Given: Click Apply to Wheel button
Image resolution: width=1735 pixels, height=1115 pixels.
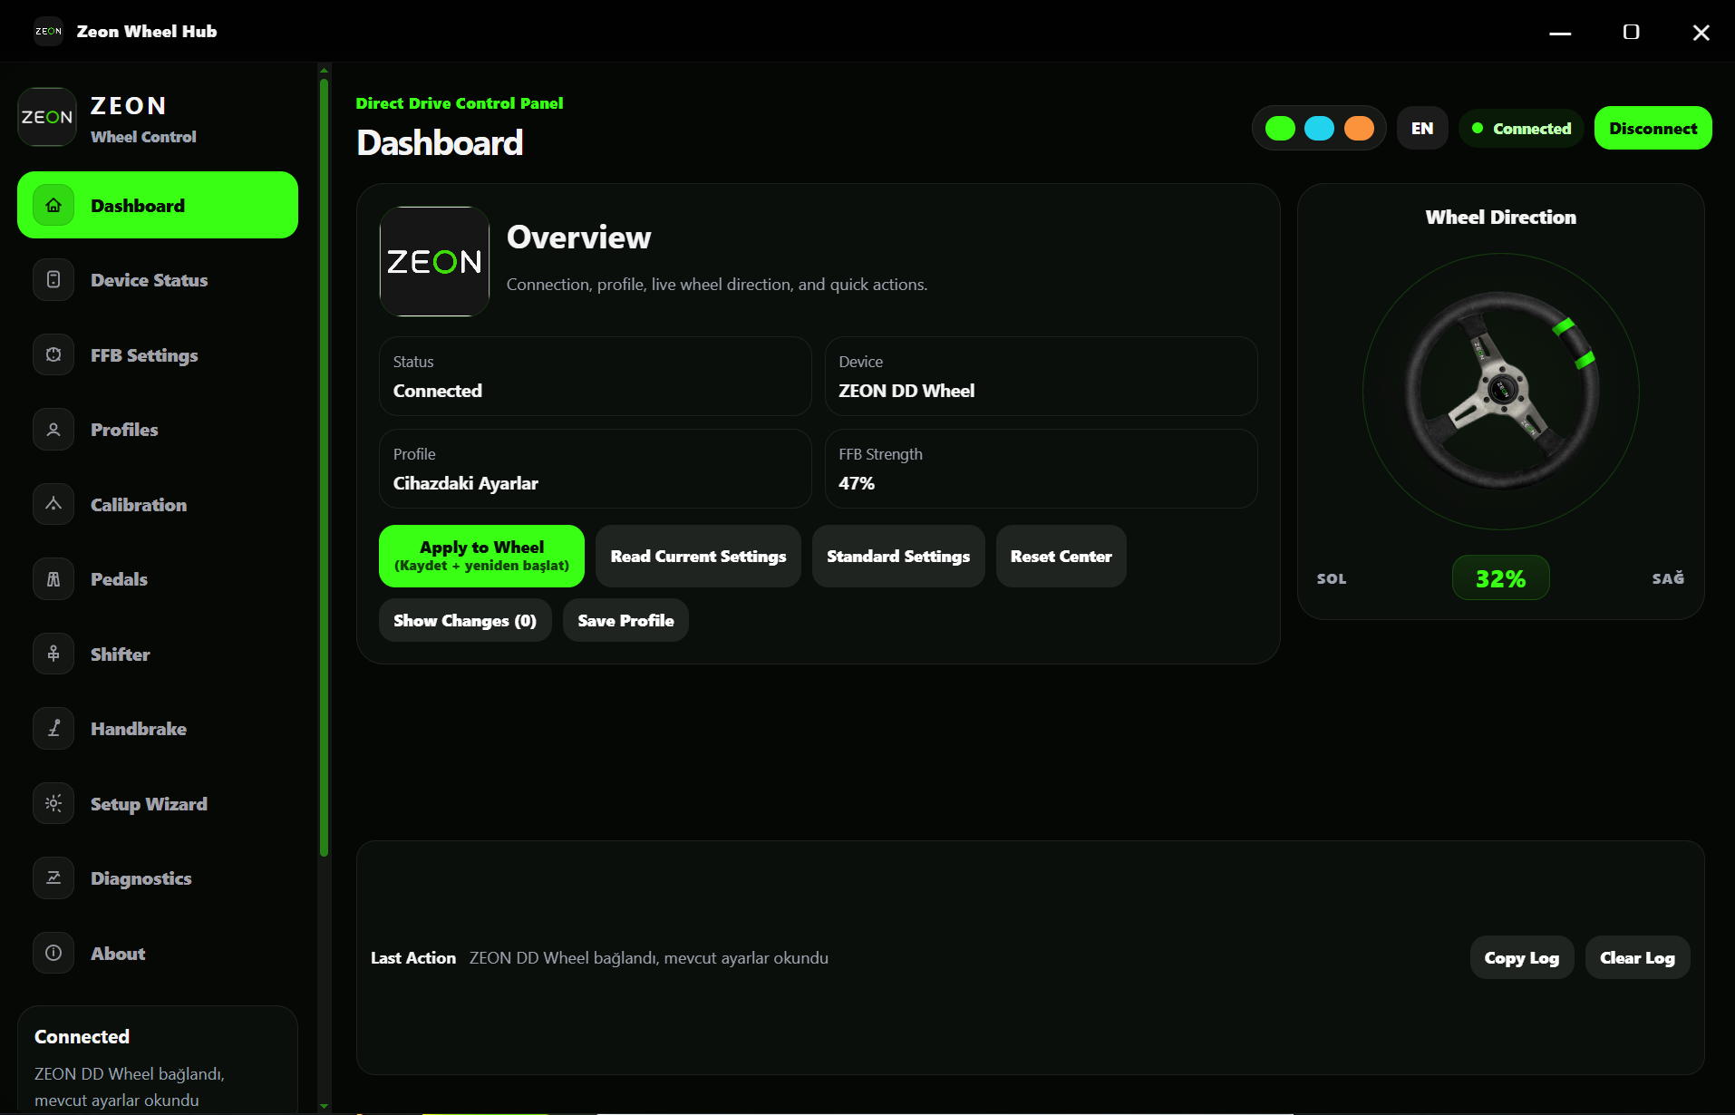Looking at the screenshot, I should pyautogui.click(x=481, y=556).
